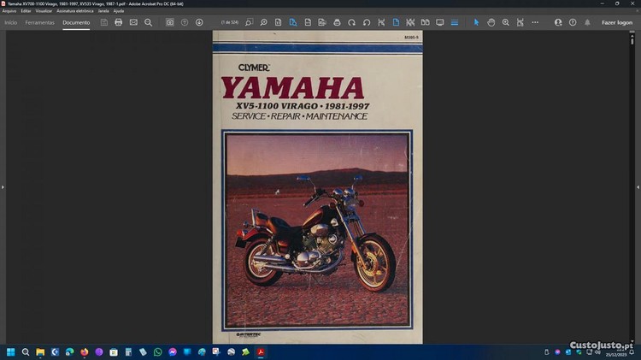Click the Fazer logon button
This screenshot has width=641, height=360.
(617, 22)
